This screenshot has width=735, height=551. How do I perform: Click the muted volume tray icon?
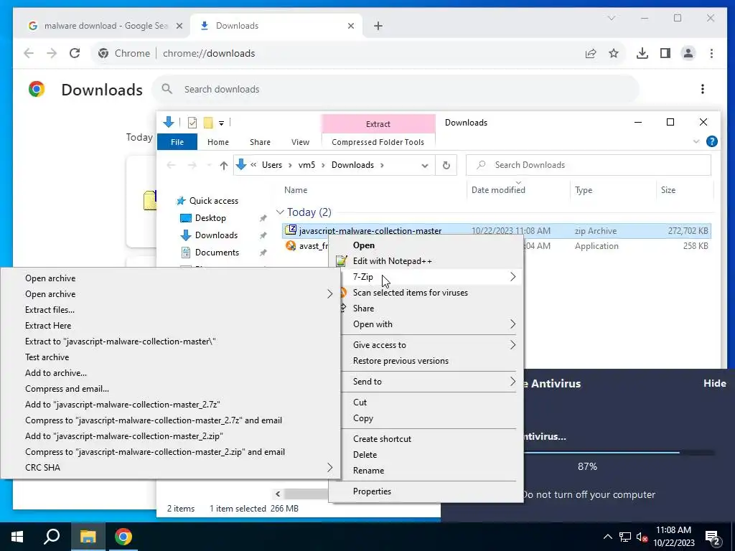pos(642,537)
